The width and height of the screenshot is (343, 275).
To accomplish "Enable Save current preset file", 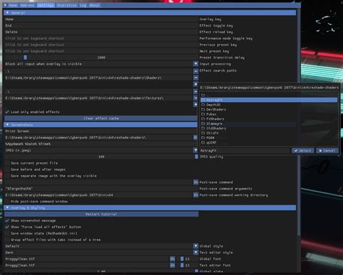I will [x=7, y=163].
